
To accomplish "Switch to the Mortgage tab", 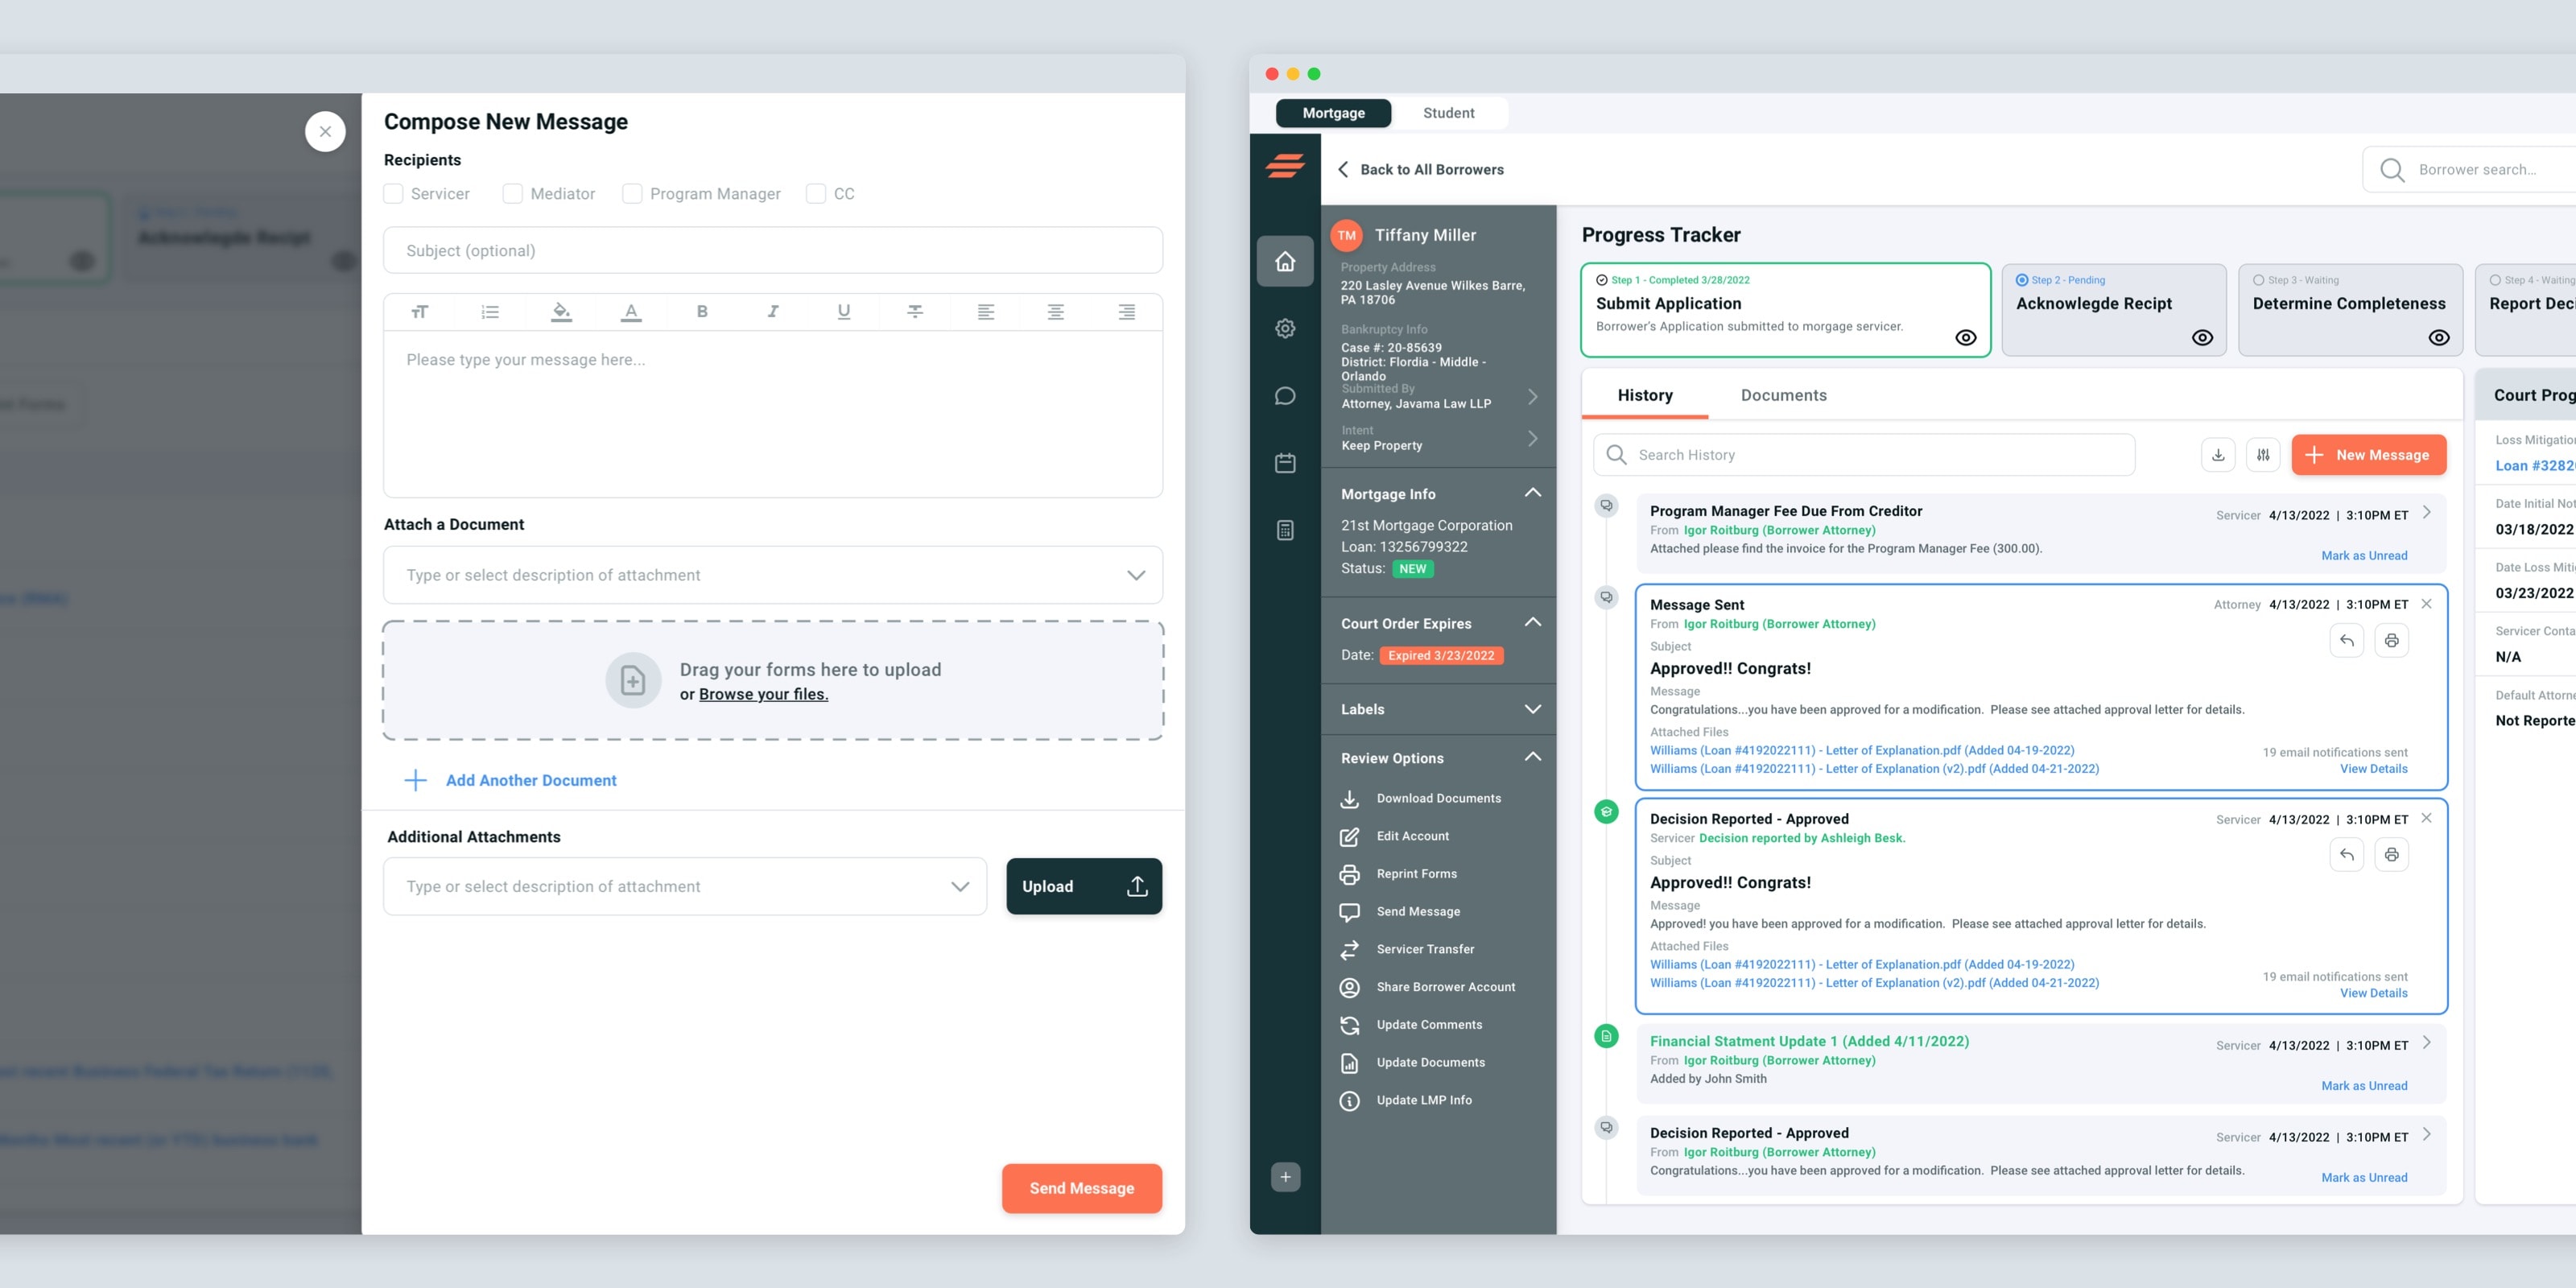I will click(1333, 113).
